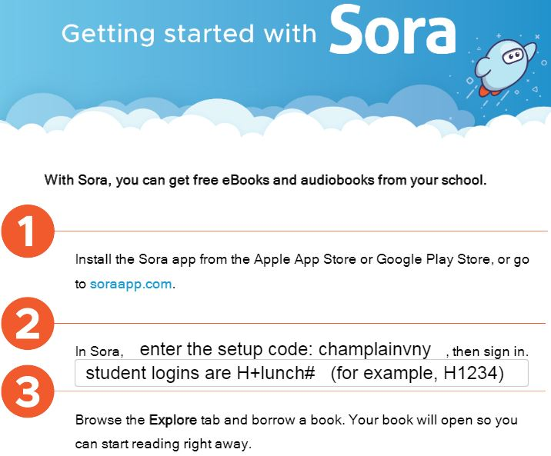Click the orange step 1 circle

28,231
